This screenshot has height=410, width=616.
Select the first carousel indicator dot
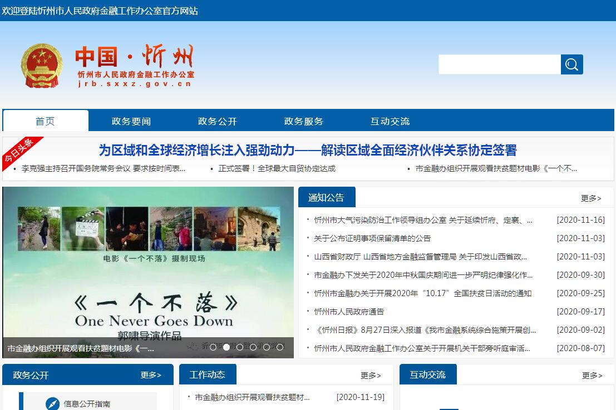tap(213, 347)
